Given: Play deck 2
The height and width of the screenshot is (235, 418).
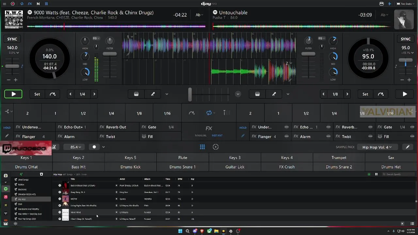Looking at the screenshot, I should point(405,94).
